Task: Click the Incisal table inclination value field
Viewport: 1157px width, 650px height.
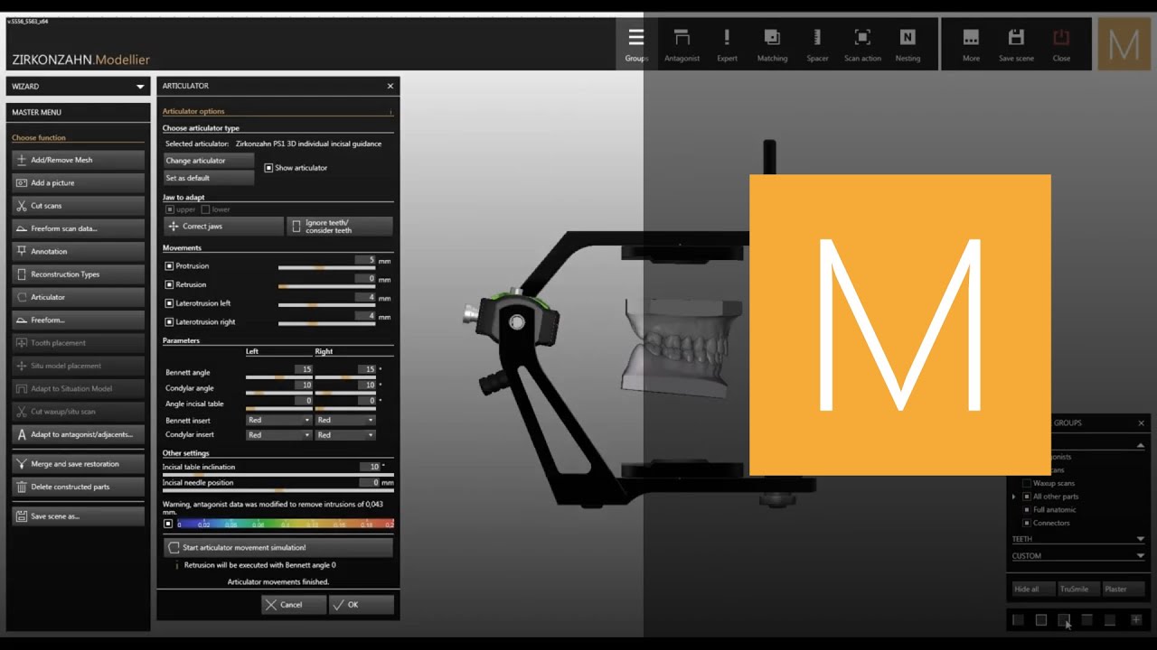Action: pyautogui.click(x=371, y=467)
